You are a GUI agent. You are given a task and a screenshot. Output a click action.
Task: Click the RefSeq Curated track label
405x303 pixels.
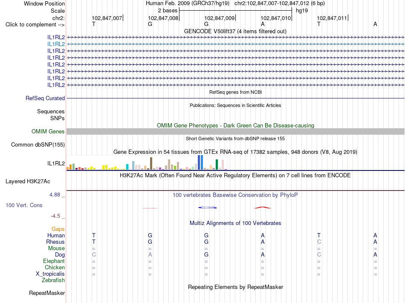pos(45,98)
